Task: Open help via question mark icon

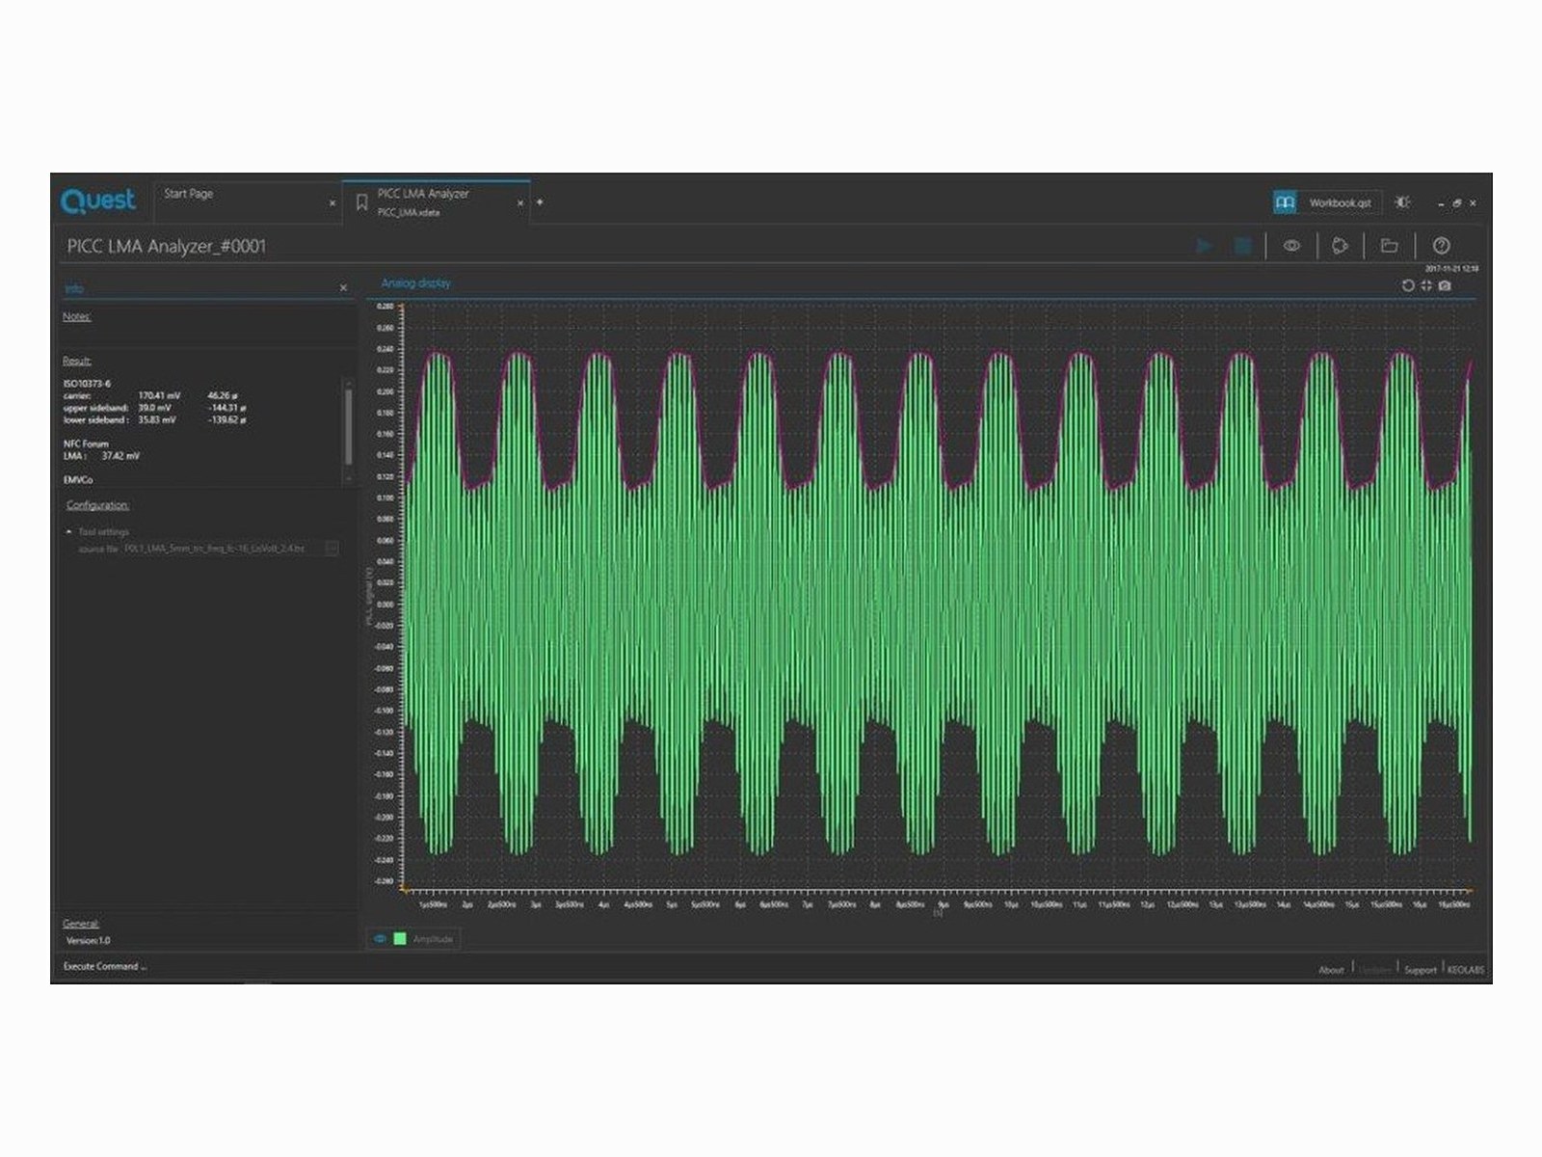Action: [x=1441, y=246]
